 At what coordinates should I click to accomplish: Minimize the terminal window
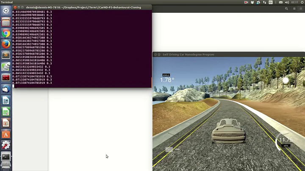pyautogui.click(x=19, y=7)
